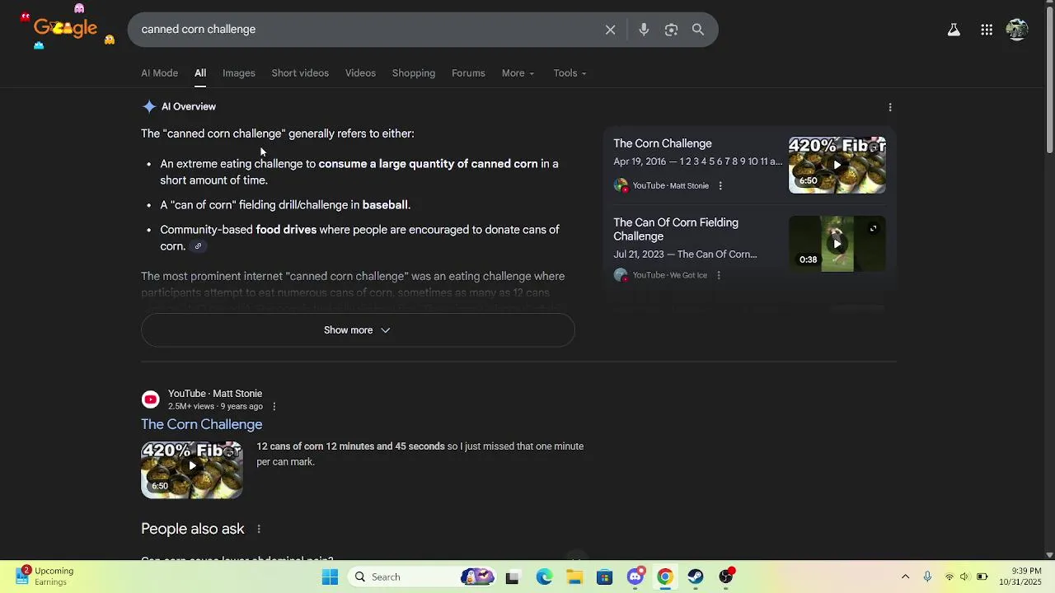The width and height of the screenshot is (1055, 593).
Task: Open the Google apps grid
Action: pyautogui.click(x=987, y=30)
